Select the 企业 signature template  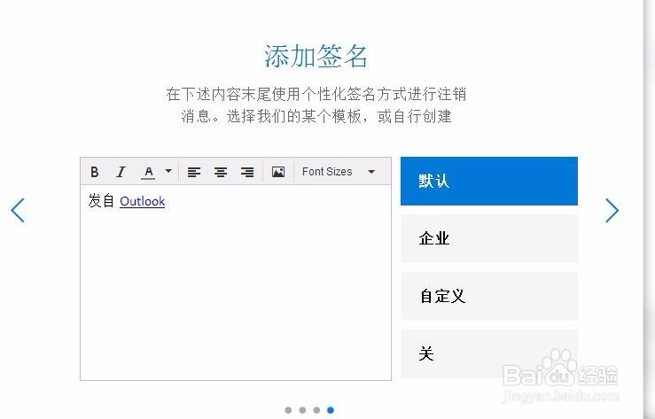pyautogui.click(x=488, y=238)
